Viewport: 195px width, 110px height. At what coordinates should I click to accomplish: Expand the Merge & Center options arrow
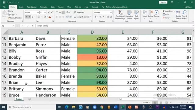coord(91,17)
